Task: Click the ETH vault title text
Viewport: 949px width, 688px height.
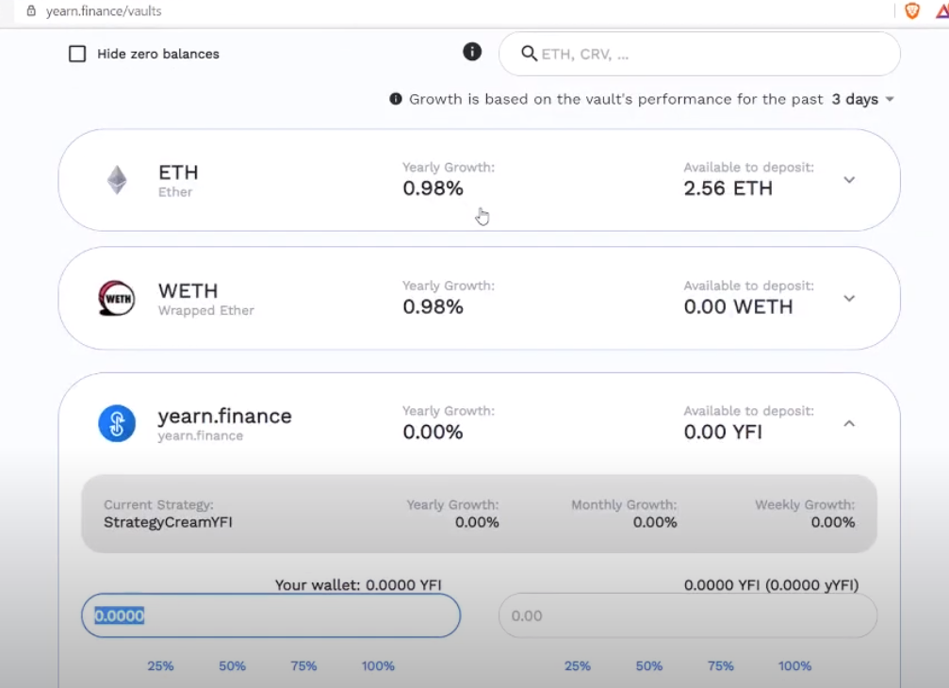Action: pos(178,172)
